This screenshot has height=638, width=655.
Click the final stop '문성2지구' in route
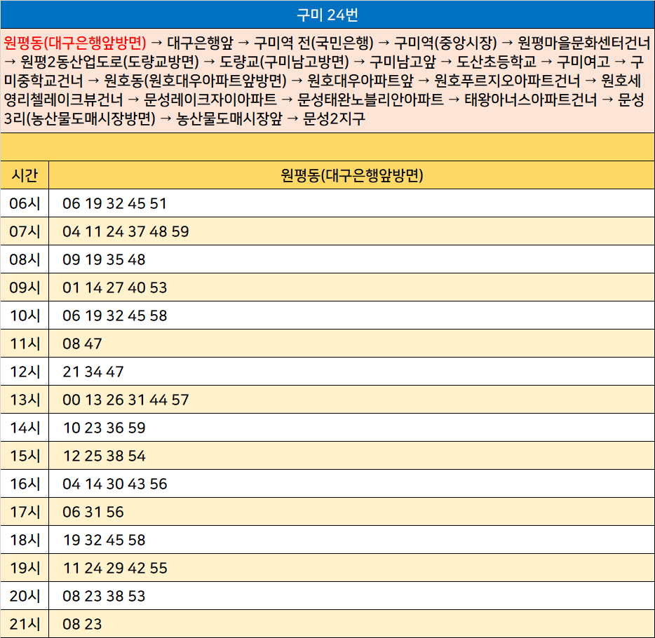335,119
